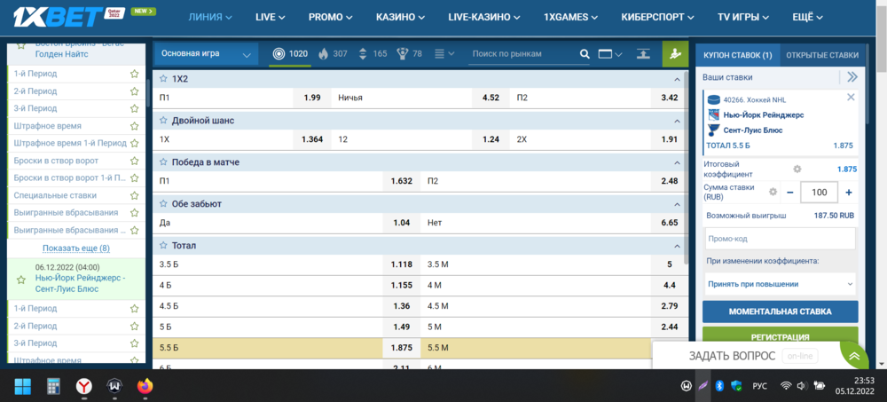
Task: Open settings gear beside Сумма ставки
Action: point(773,192)
